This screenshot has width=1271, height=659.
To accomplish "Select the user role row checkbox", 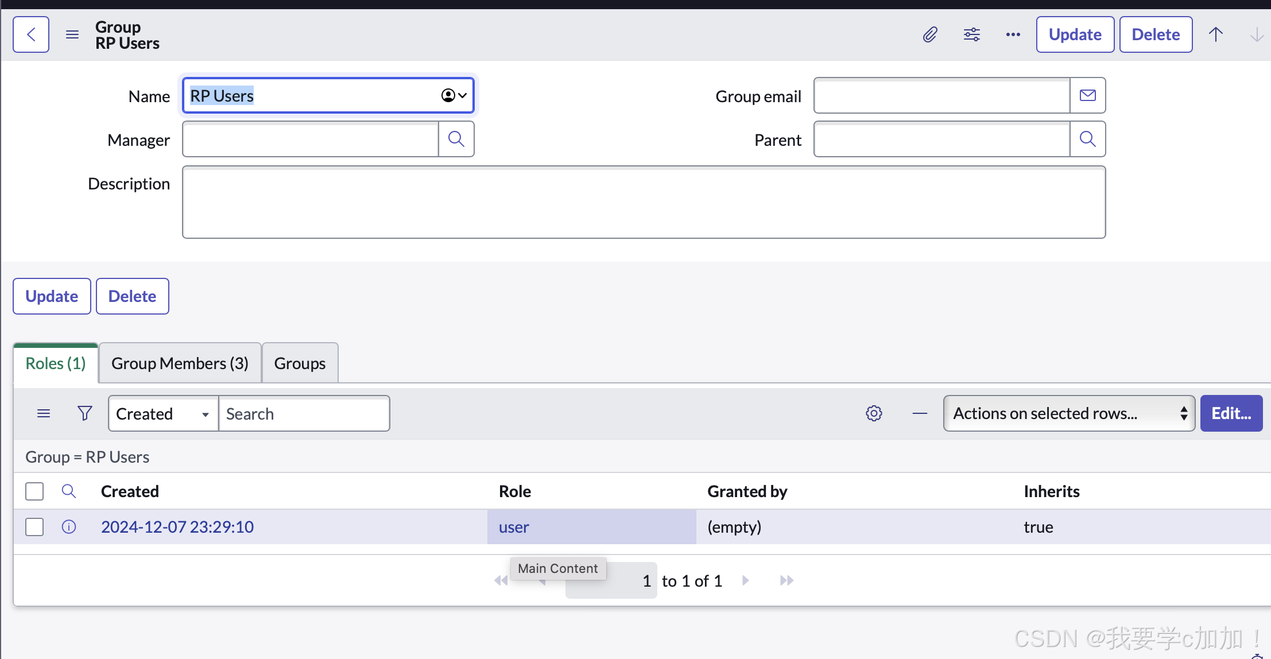I will click(x=34, y=527).
